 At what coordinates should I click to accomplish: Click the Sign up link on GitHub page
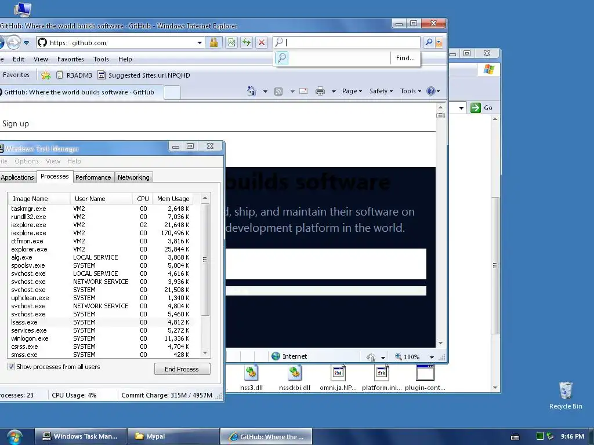click(x=16, y=124)
